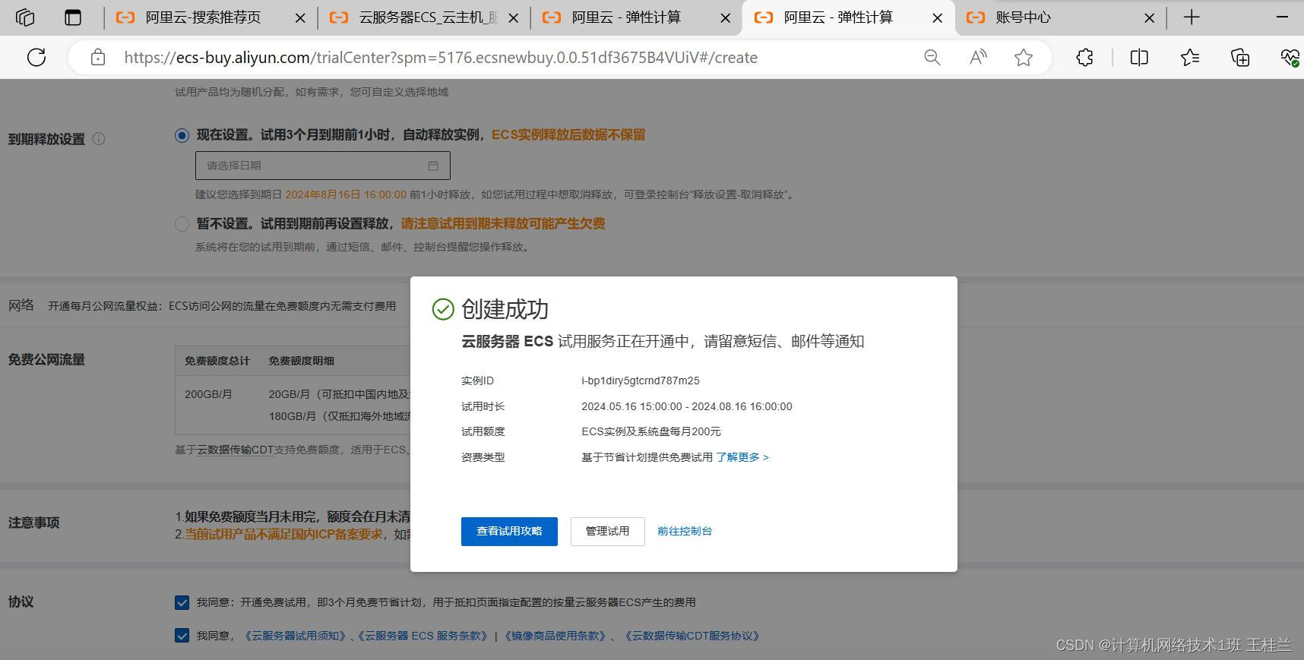Toggle the 开通免费试用 agreement checkbox
This screenshot has width=1304, height=660.
182,602
